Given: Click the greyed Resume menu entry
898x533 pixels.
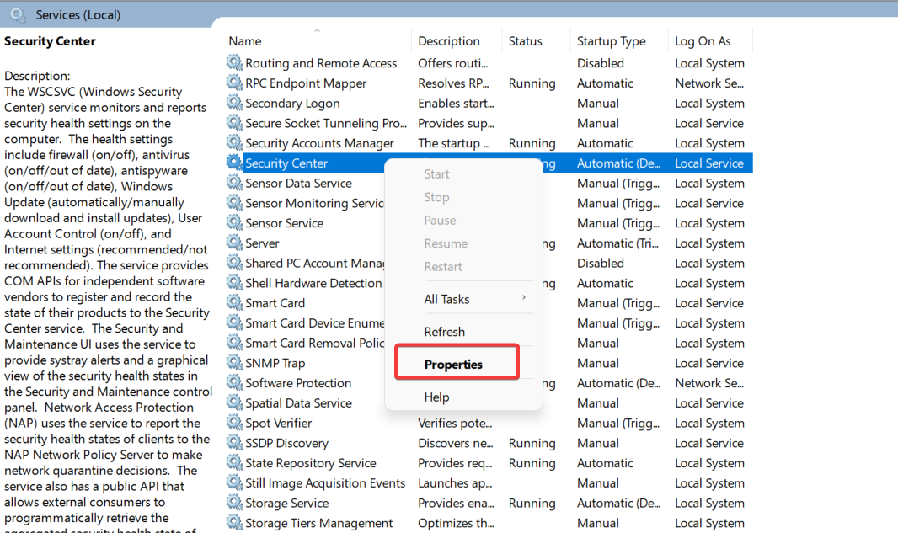Looking at the screenshot, I should [x=446, y=243].
